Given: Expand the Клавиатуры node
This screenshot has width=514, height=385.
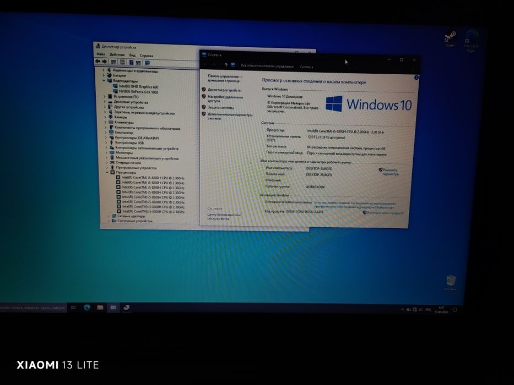Looking at the screenshot, I should tap(106, 123).
